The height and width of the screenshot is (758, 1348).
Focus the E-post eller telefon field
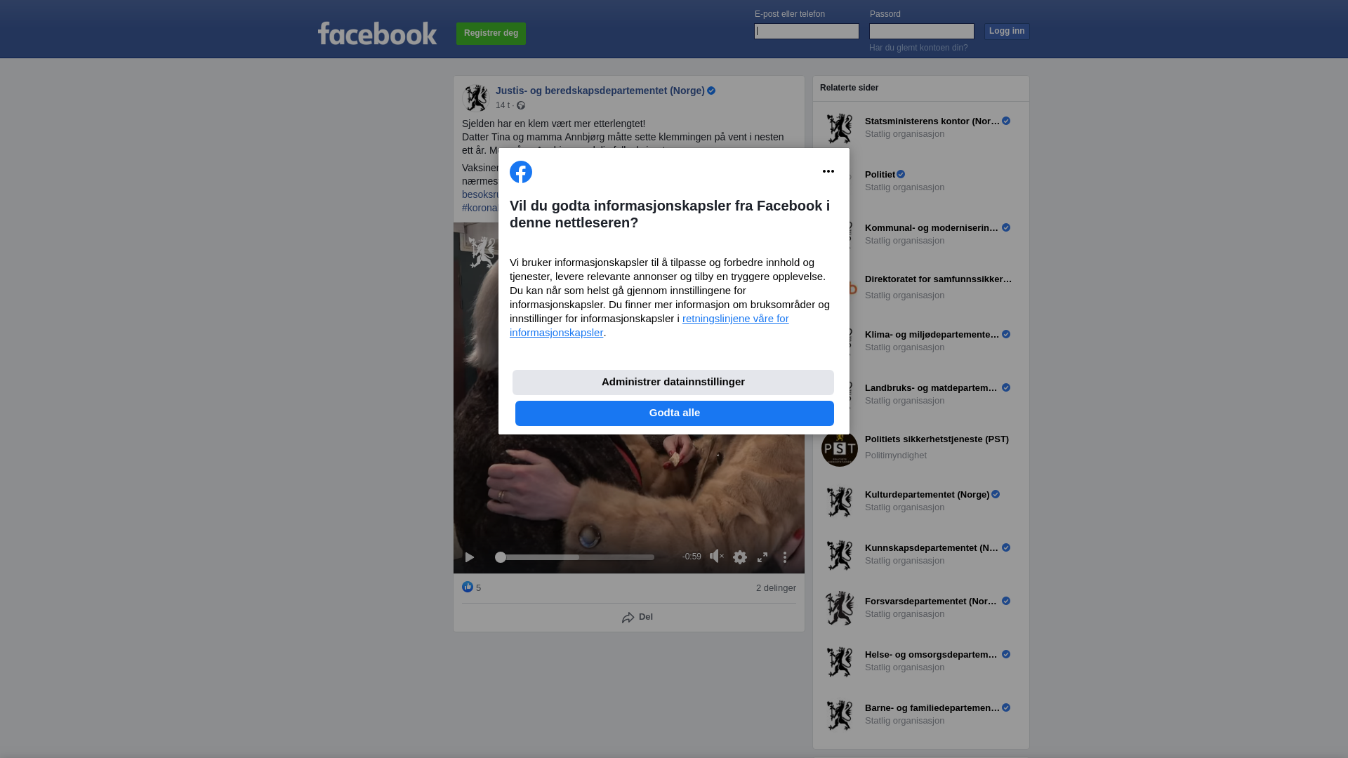click(x=807, y=31)
